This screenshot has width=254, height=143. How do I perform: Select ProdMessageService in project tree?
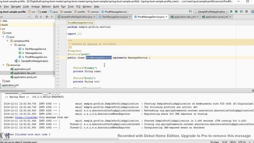(x=36, y=57)
